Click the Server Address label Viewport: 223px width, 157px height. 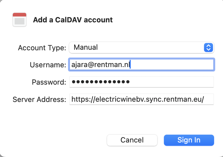tap(39, 99)
